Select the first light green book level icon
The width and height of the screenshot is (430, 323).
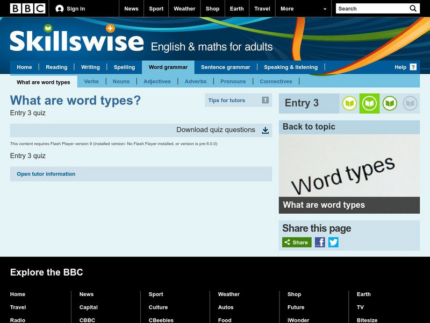coord(349,103)
